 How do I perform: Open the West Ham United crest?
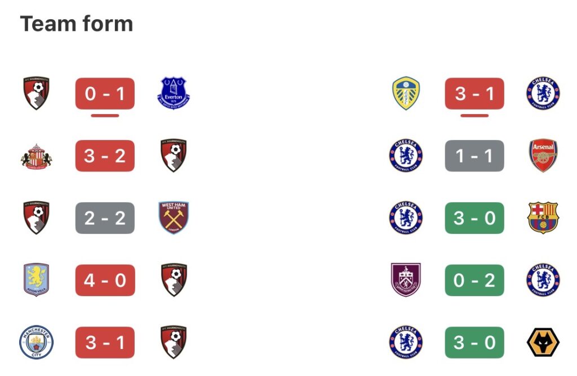174,218
